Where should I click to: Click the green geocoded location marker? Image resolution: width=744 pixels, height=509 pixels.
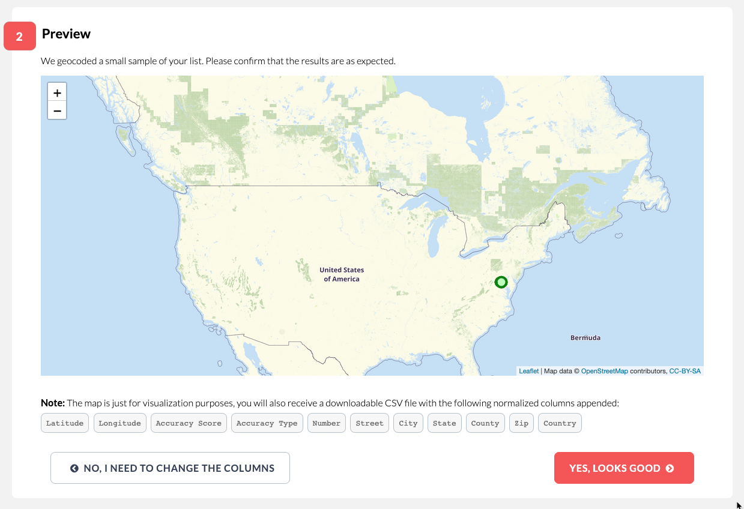point(501,282)
